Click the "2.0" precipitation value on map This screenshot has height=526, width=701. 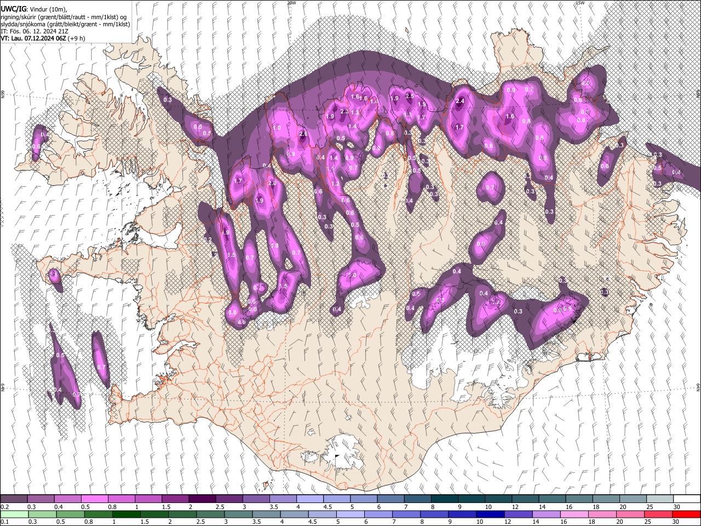272,183
